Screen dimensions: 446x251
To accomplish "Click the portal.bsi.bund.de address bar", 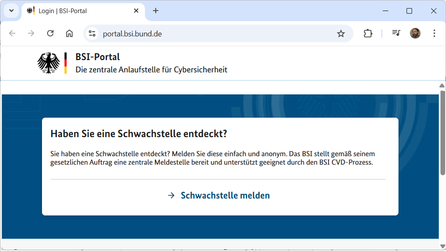I will point(212,33).
